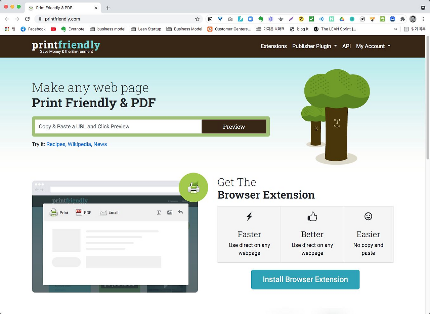Click the lightning bolt icon above Faster
The width and height of the screenshot is (430, 314).
pos(249,216)
